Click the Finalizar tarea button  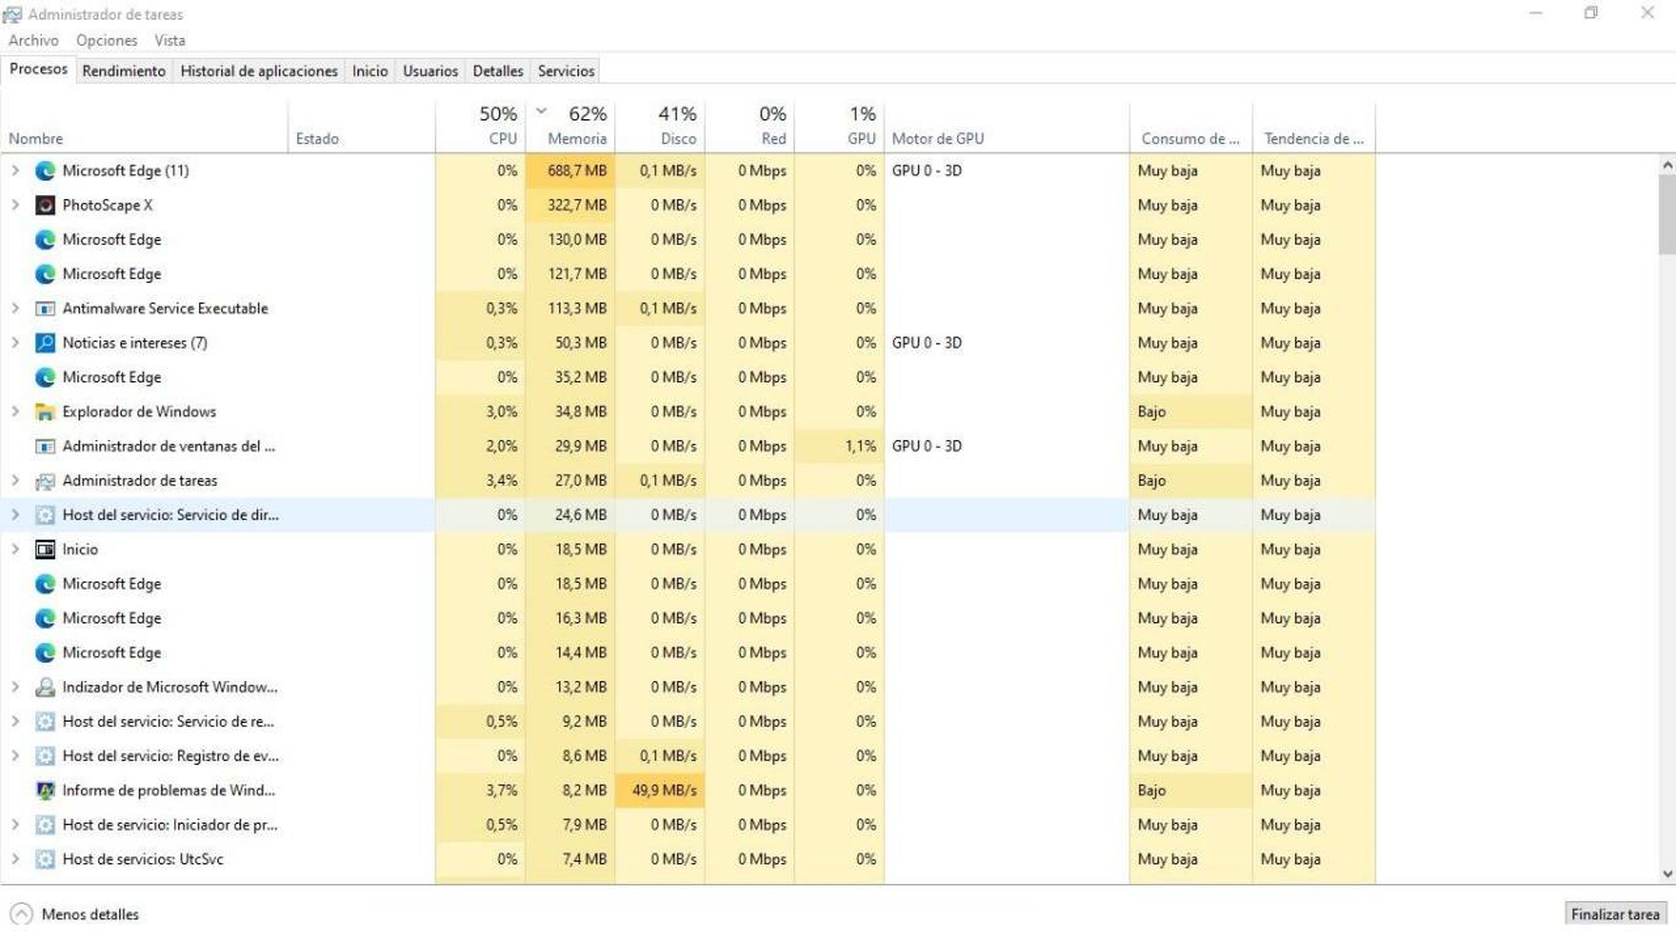coord(1615,914)
